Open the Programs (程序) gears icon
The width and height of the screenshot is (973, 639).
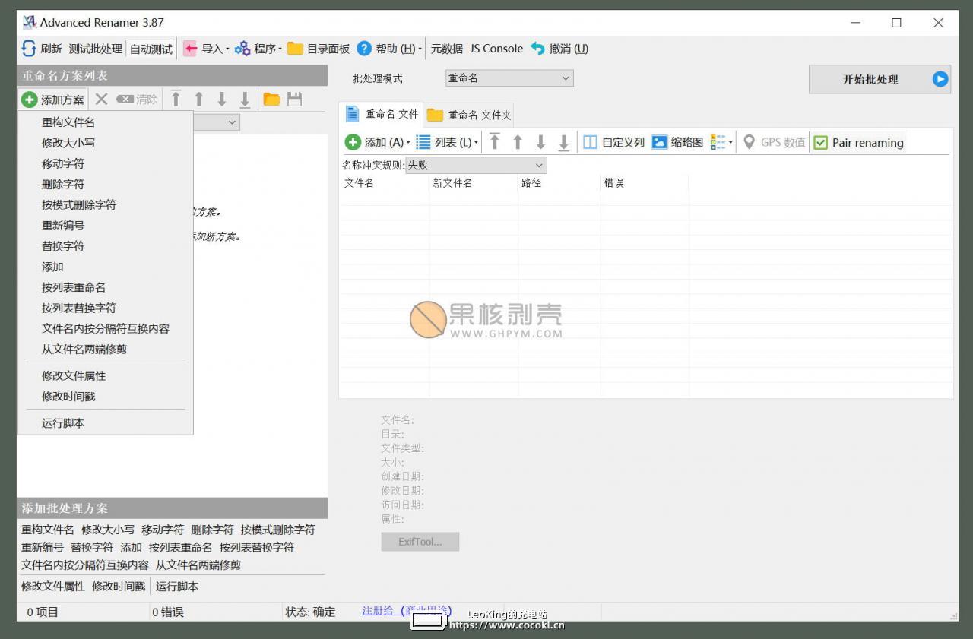242,49
